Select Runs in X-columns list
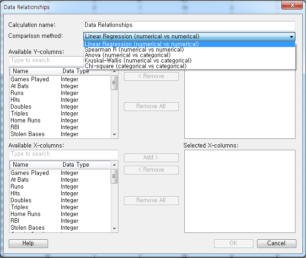The image size is (306, 258). [60, 186]
